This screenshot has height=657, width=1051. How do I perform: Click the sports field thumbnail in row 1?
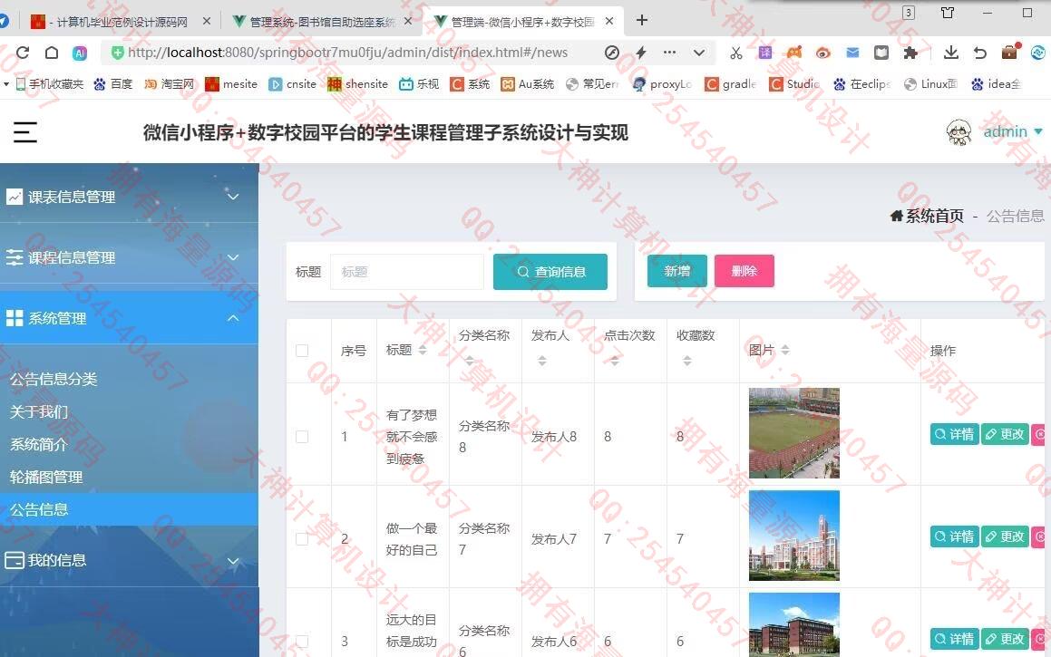(x=794, y=433)
